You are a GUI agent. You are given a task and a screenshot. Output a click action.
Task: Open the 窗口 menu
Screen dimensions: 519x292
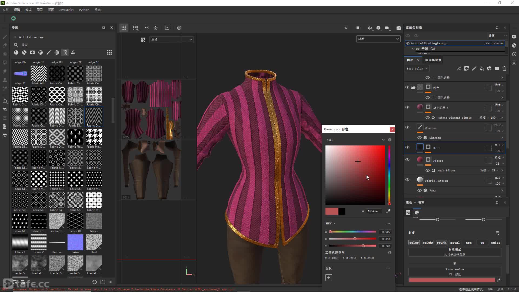tap(40, 10)
